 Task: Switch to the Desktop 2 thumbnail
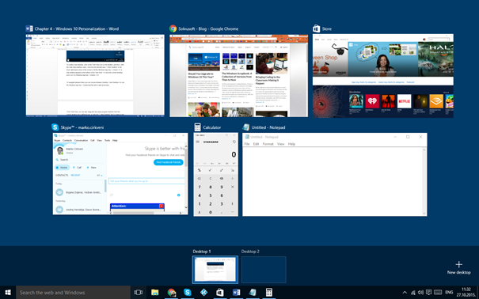point(264,270)
